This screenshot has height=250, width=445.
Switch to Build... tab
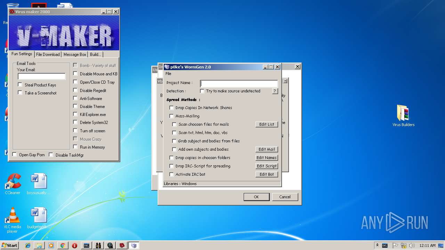pyautogui.click(x=95, y=55)
